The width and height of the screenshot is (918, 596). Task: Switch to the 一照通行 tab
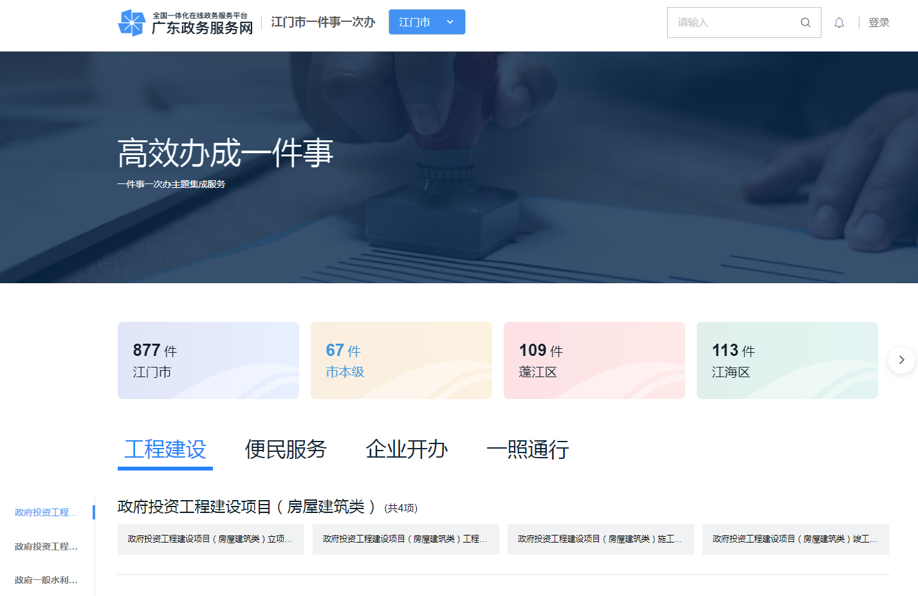(528, 449)
